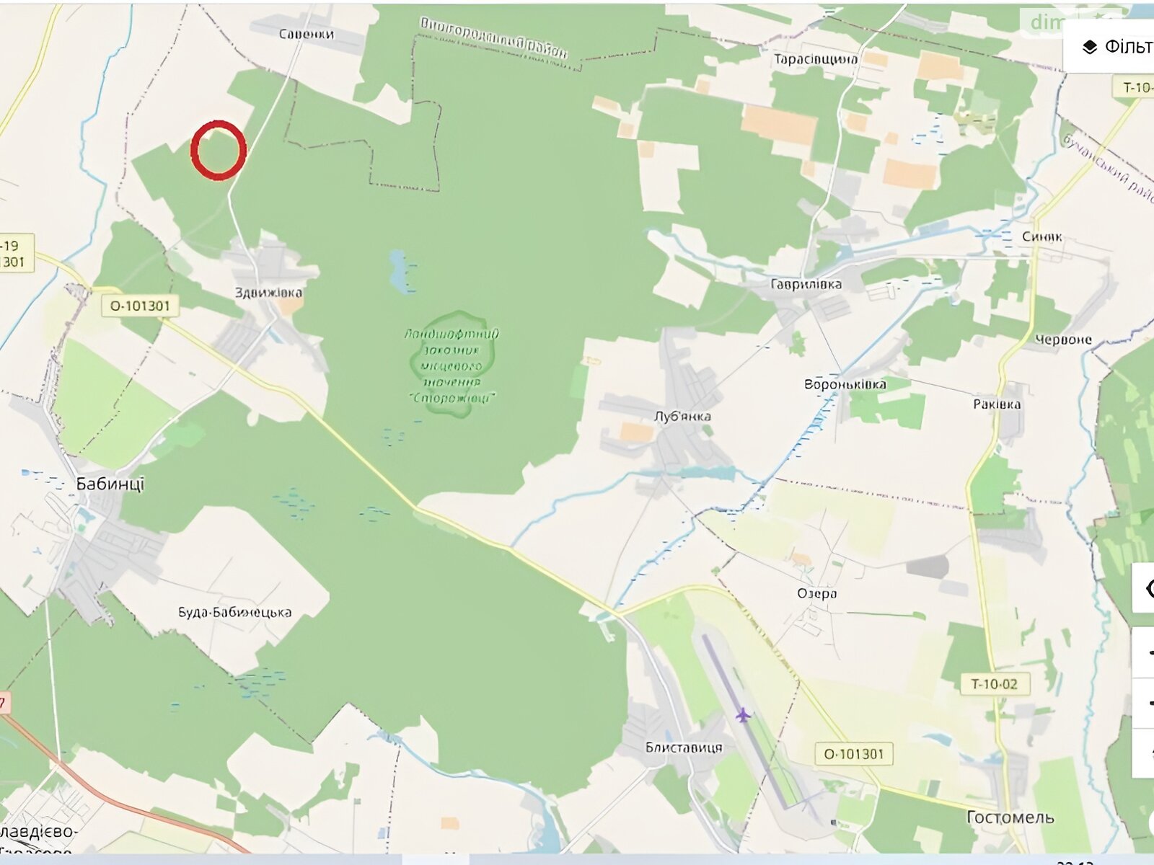Click the T-10-02 road shield

[x=994, y=684]
